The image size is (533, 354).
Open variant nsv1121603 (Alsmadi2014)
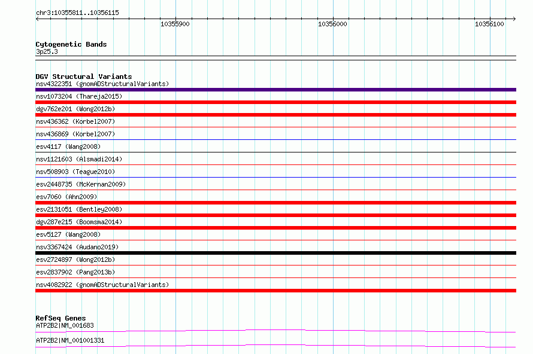pyautogui.click(x=79, y=159)
